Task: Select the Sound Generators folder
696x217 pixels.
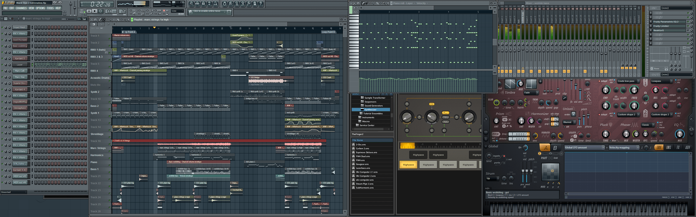Action: pyautogui.click(x=373, y=105)
